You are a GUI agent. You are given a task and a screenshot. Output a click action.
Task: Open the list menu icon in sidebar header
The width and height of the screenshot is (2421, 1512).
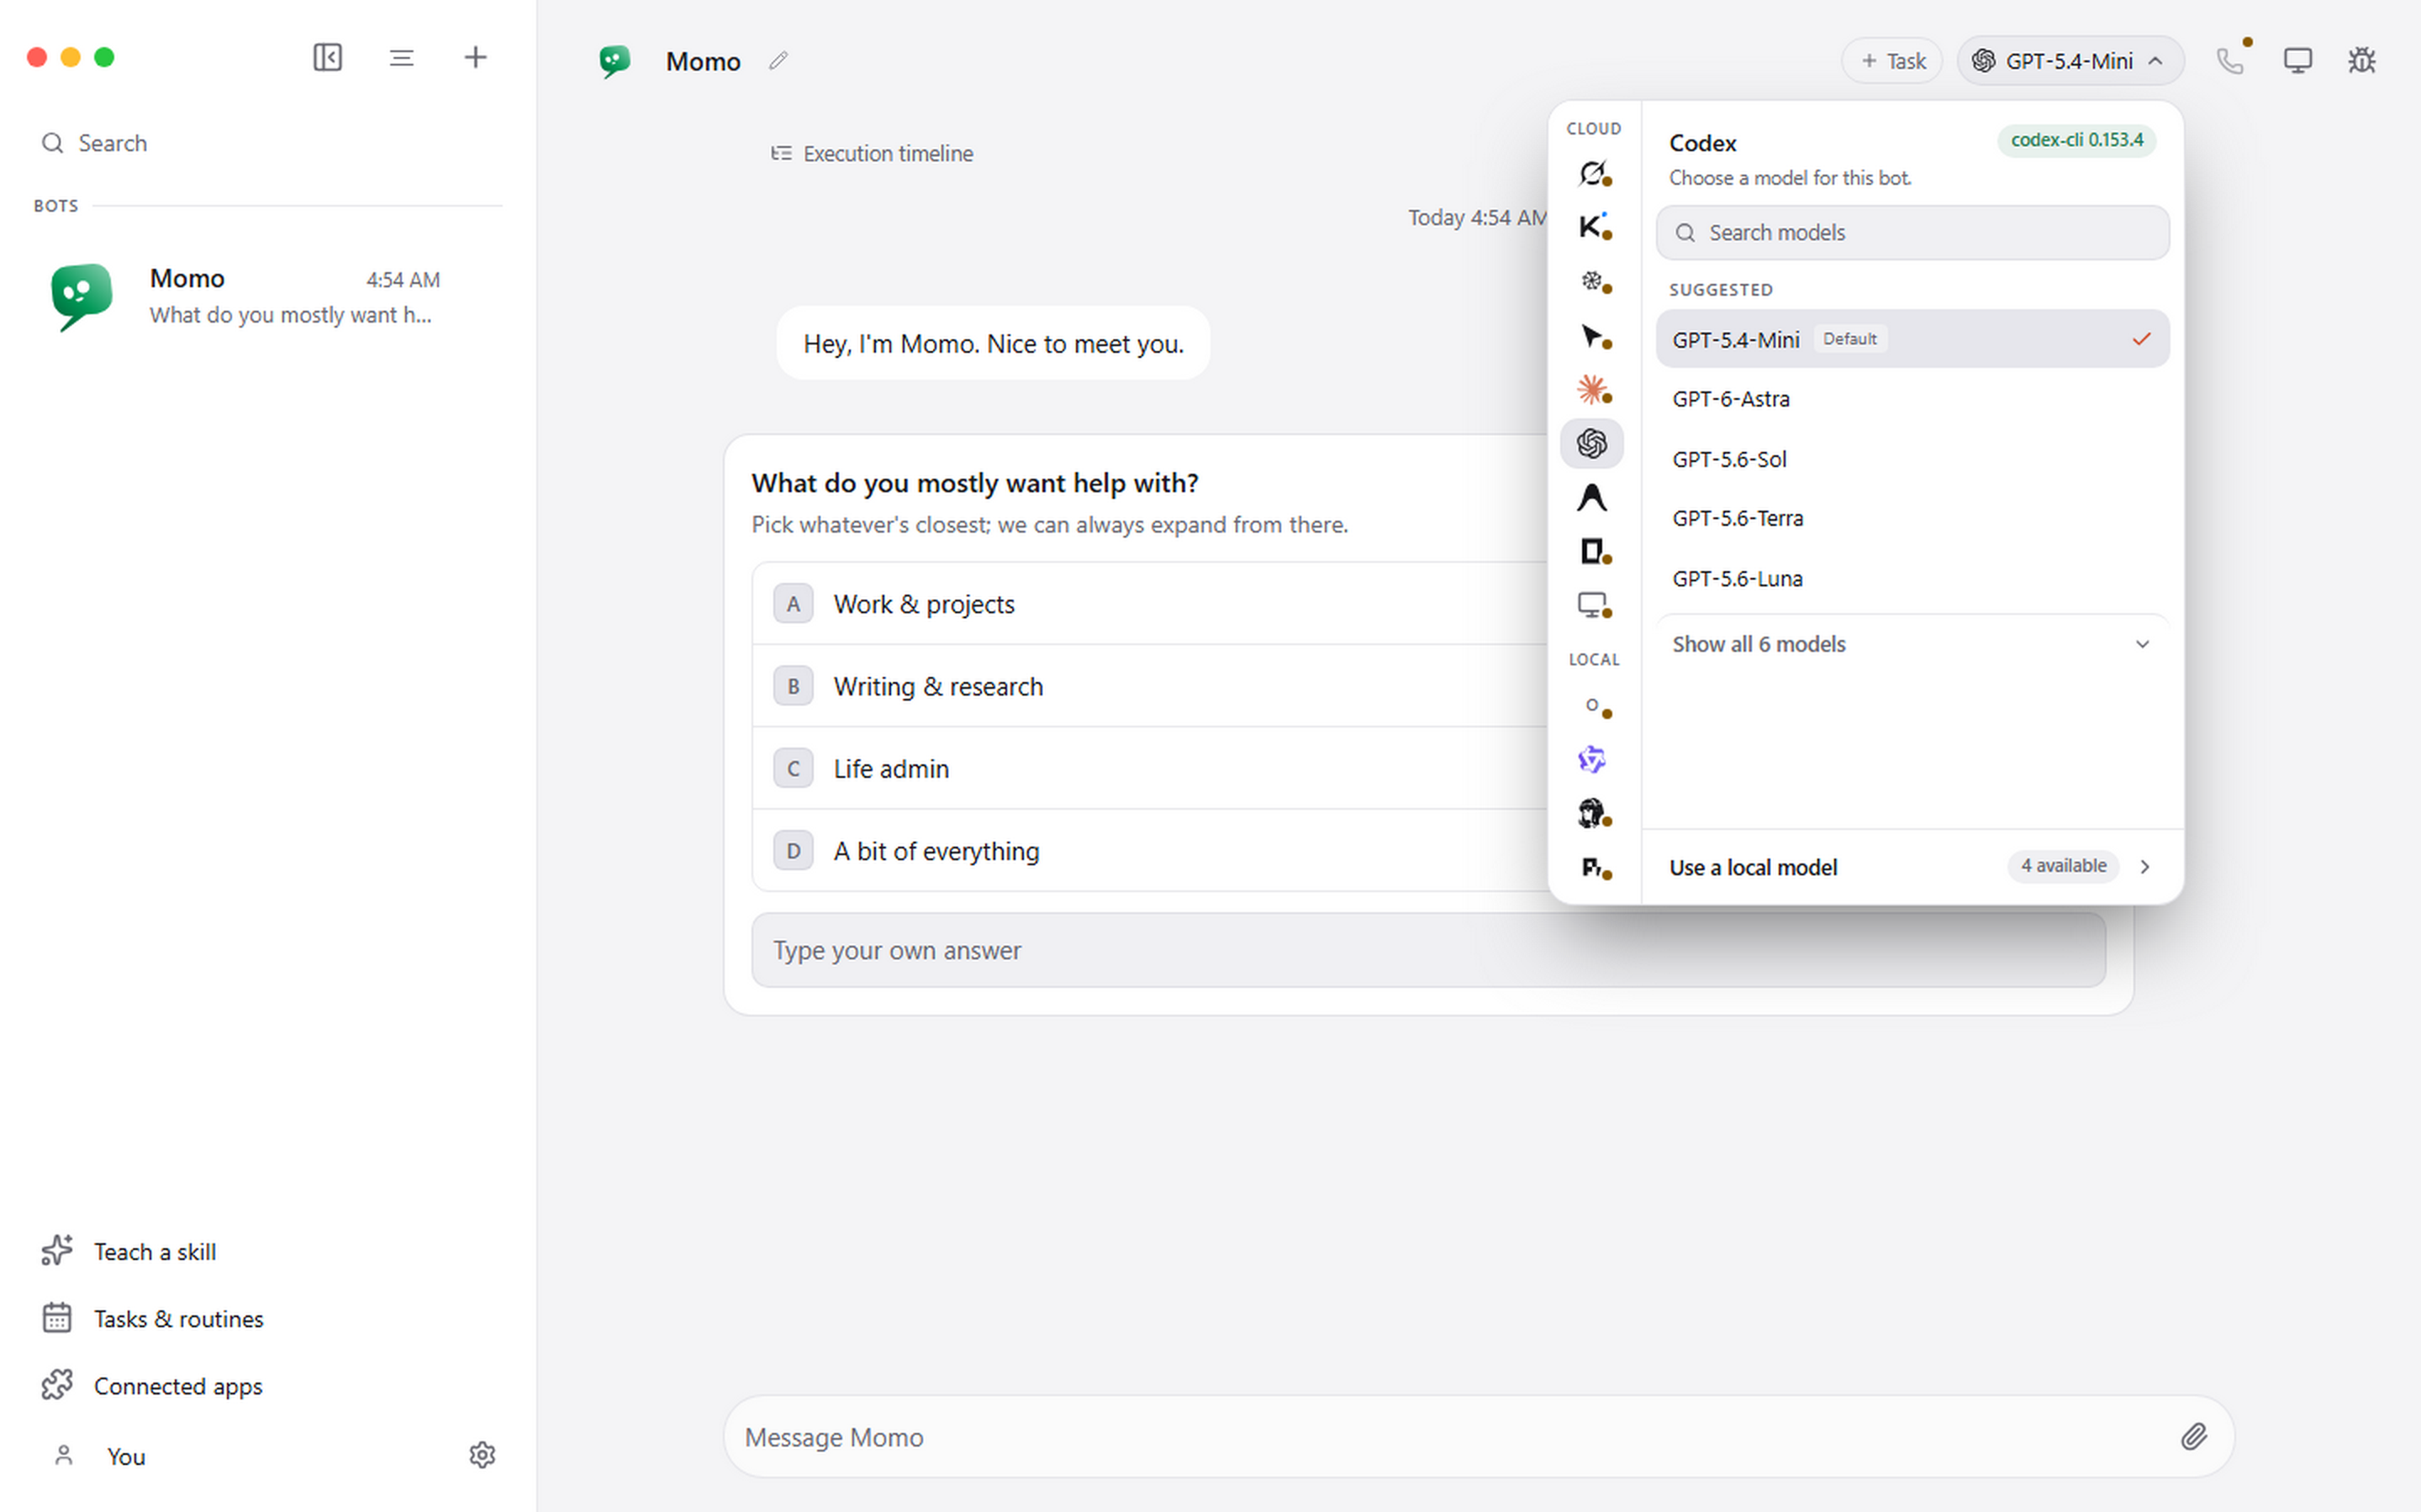click(x=401, y=57)
